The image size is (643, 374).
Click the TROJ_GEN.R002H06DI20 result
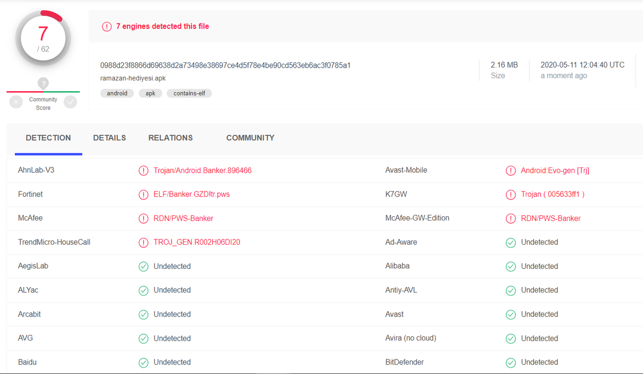pyautogui.click(x=197, y=243)
